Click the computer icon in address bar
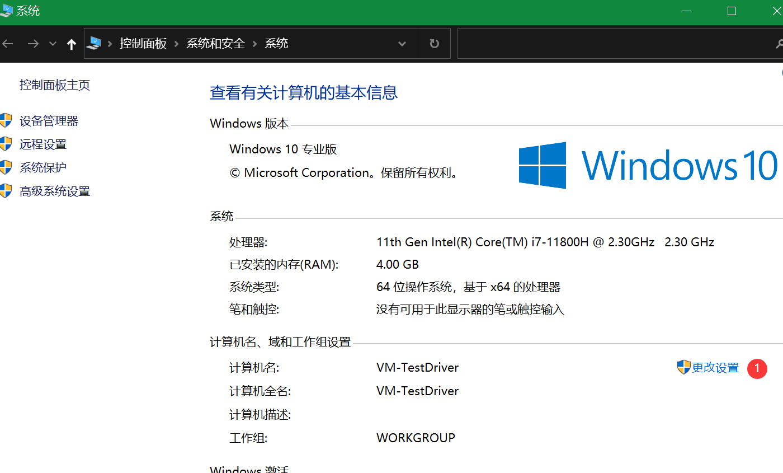This screenshot has height=473, width=783. pyautogui.click(x=93, y=43)
